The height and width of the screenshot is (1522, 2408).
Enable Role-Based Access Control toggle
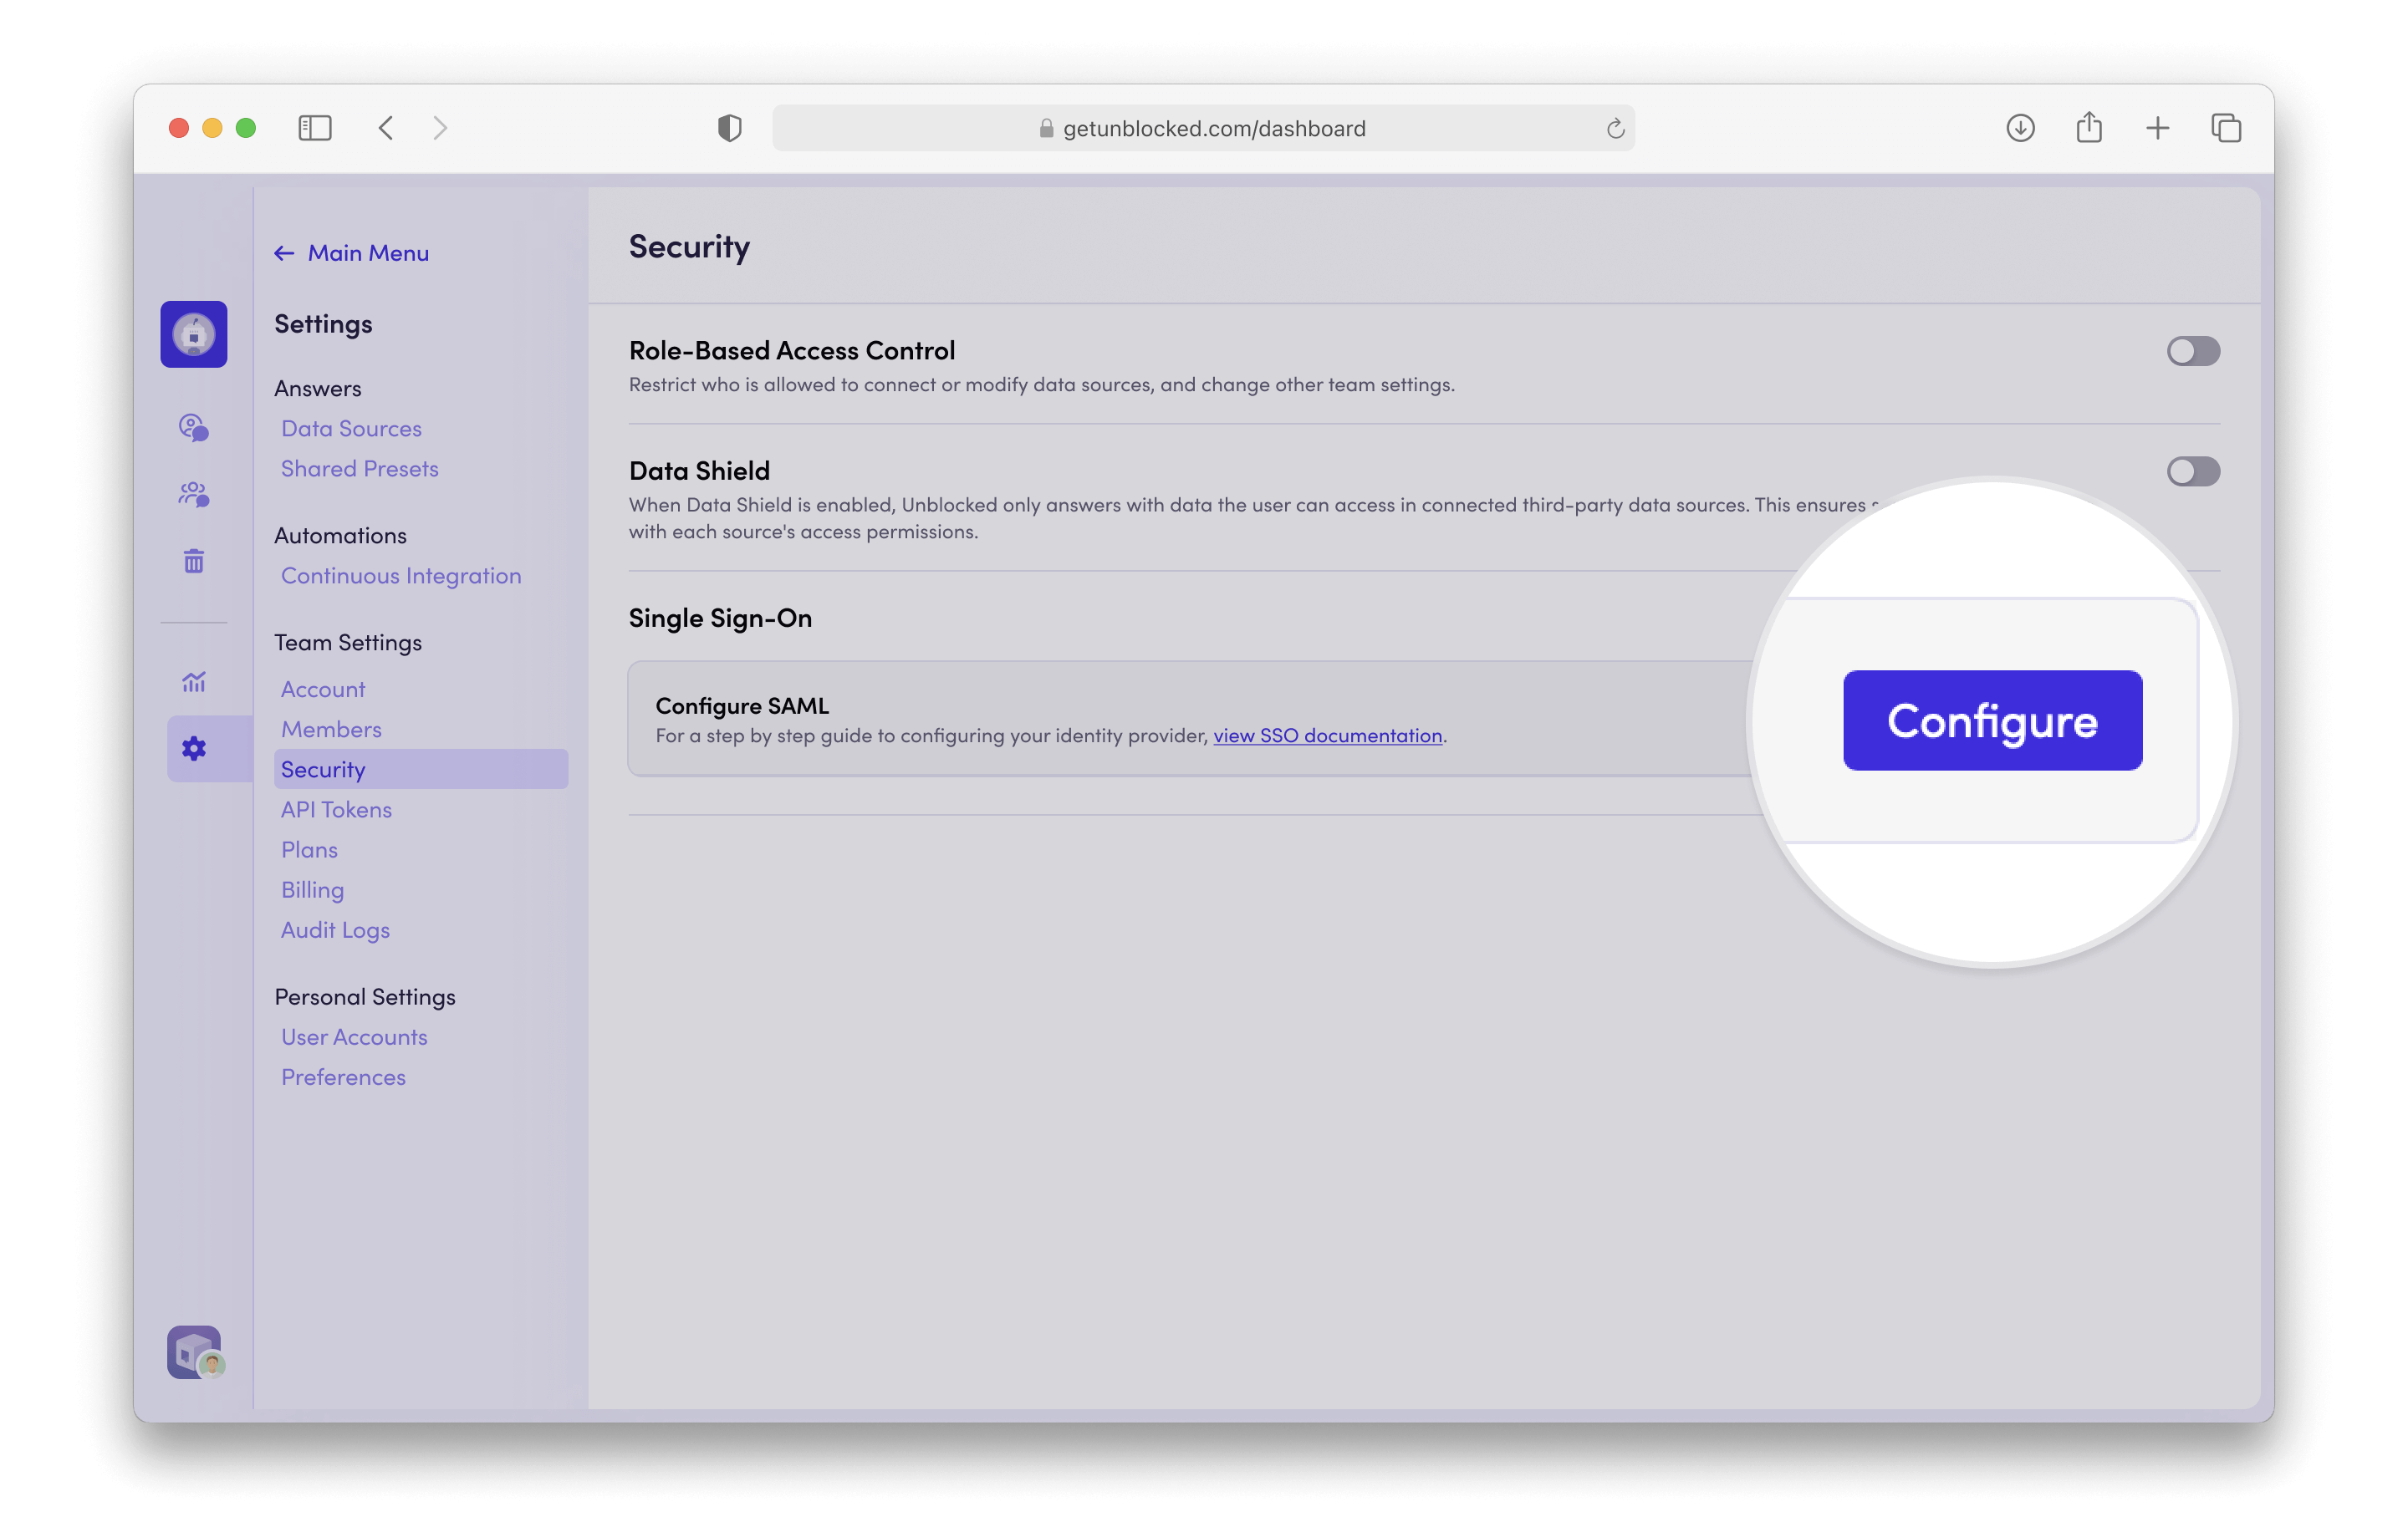click(2192, 351)
